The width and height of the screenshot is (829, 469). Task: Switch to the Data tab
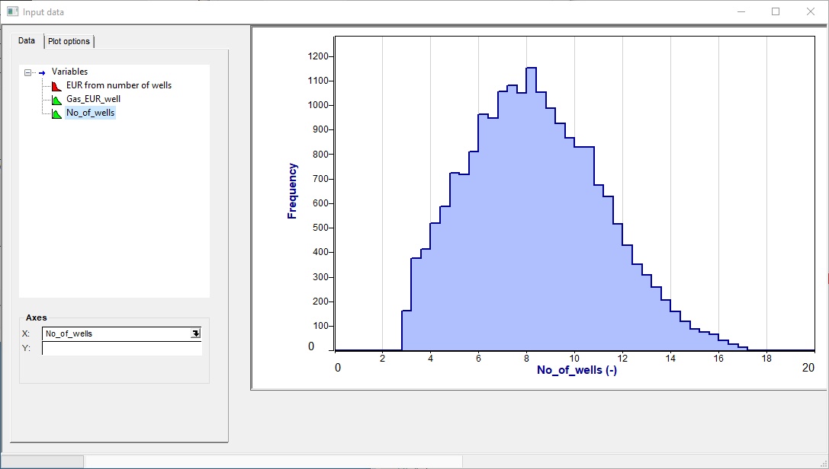(x=27, y=41)
